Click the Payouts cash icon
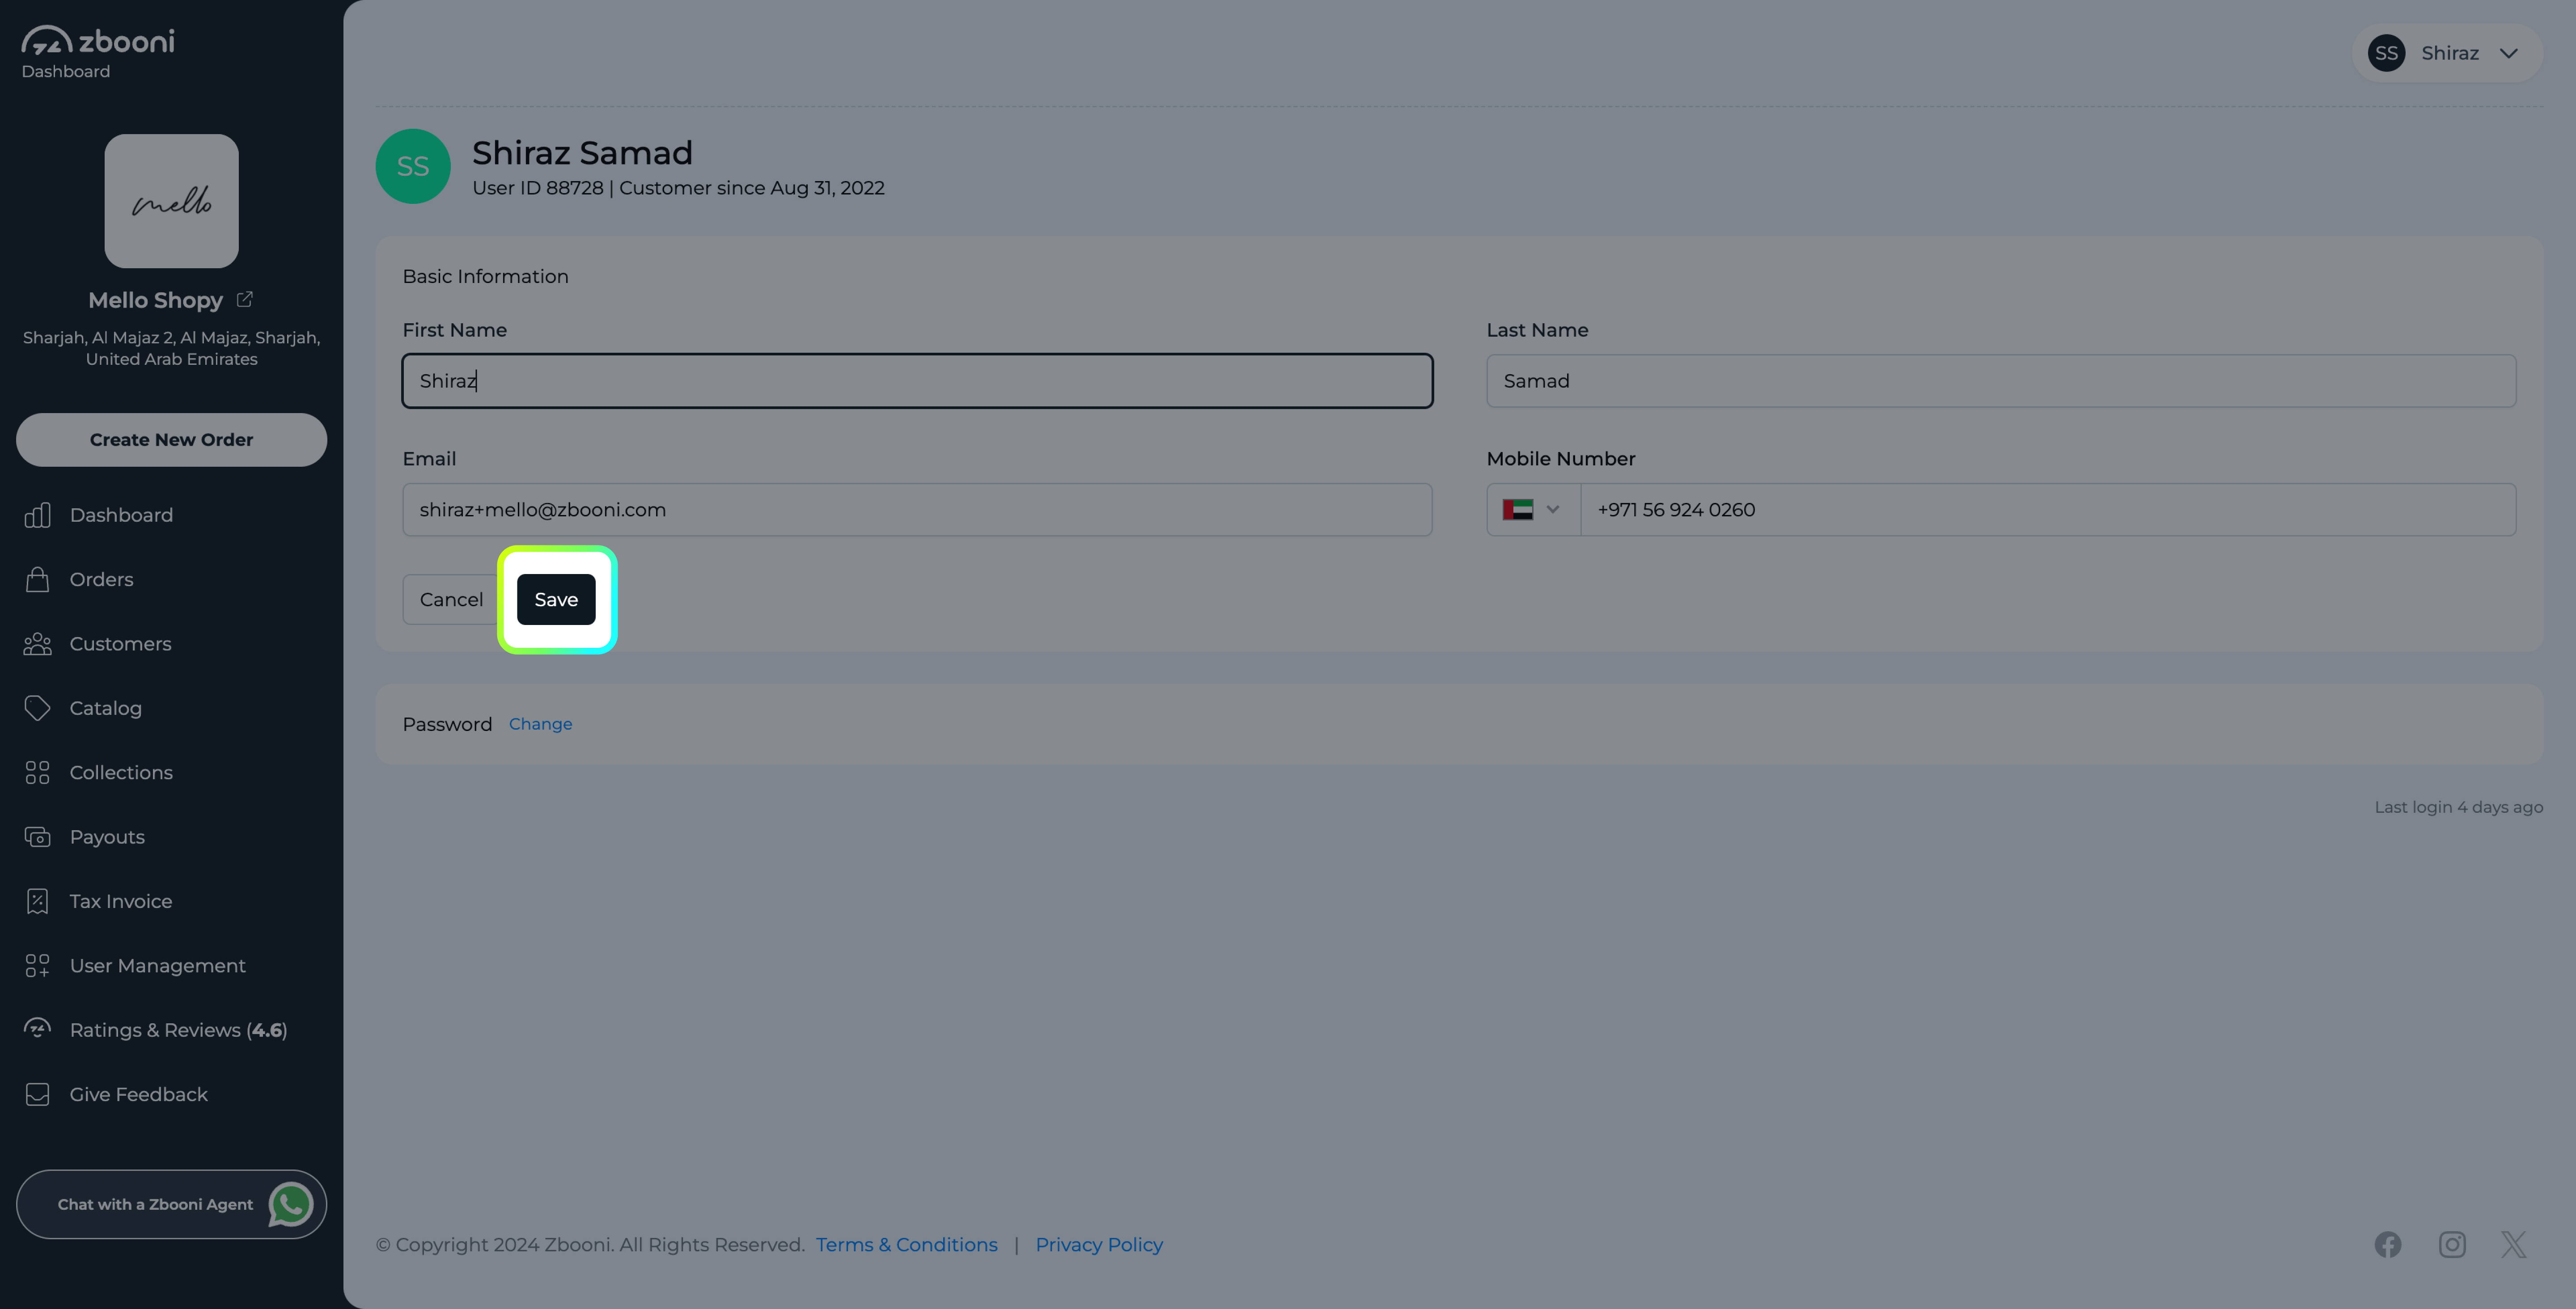Screen dimensions: 2576x1309 click(x=37, y=837)
